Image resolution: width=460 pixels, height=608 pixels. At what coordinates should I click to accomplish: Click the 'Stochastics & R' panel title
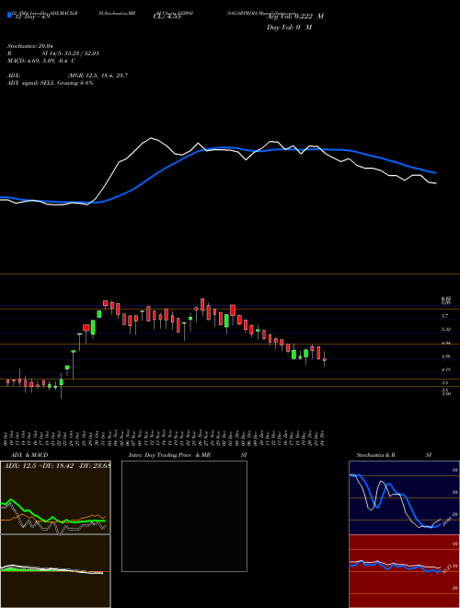(376, 455)
